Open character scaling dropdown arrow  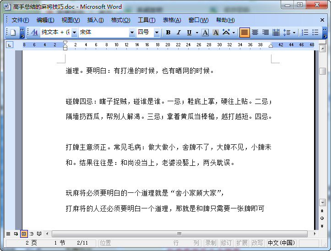tap(233, 33)
